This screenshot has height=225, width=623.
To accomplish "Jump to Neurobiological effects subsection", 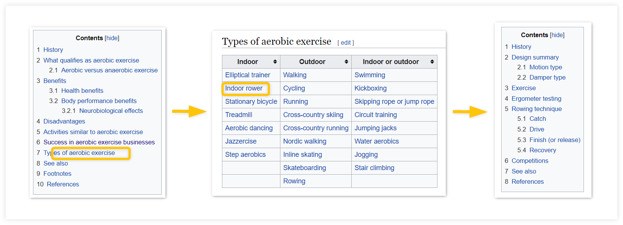I will point(111,111).
